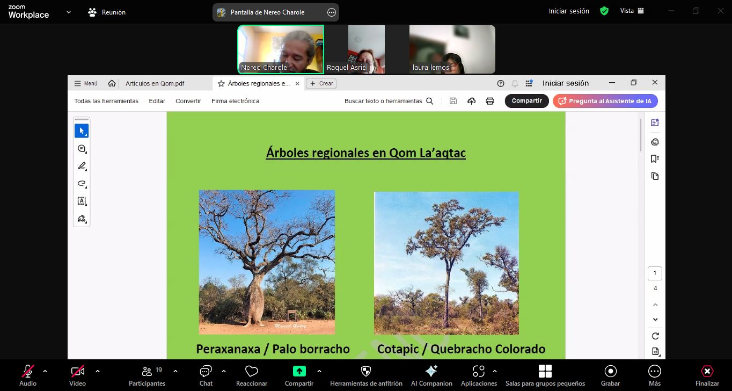Switch to the Articulos en Qom.pdf tab
The image size is (732, 391).
click(x=155, y=83)
